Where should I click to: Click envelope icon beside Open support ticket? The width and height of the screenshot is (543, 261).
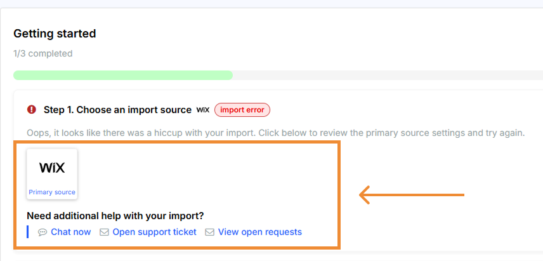click(x=104, y=232)
